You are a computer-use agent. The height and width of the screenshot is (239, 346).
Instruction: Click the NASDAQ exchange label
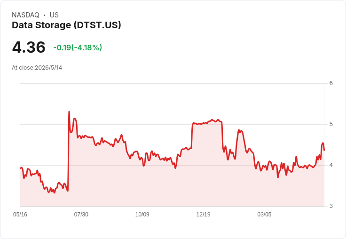25,15
